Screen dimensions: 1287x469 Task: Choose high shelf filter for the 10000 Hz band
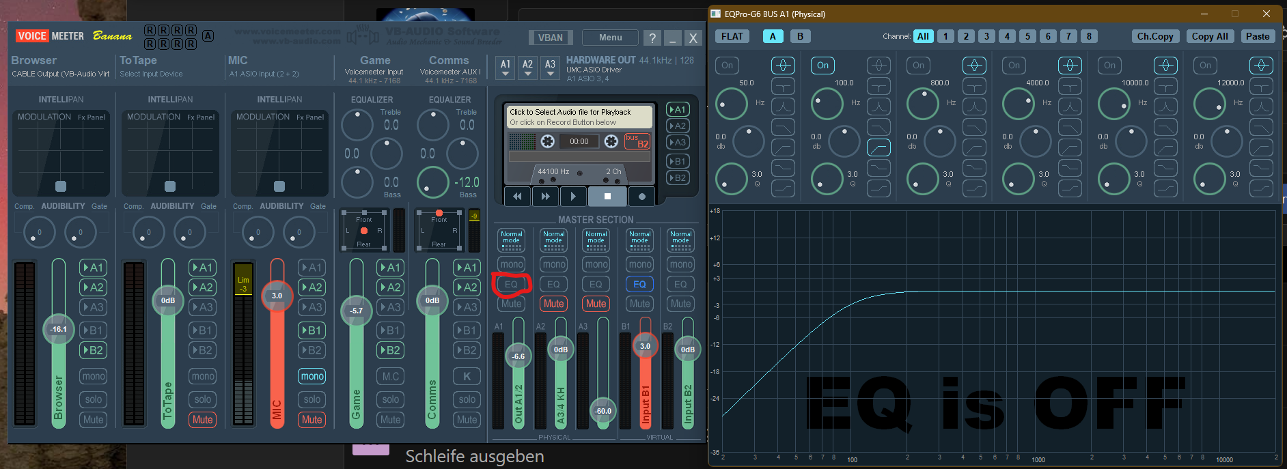tap(1165, 188)
